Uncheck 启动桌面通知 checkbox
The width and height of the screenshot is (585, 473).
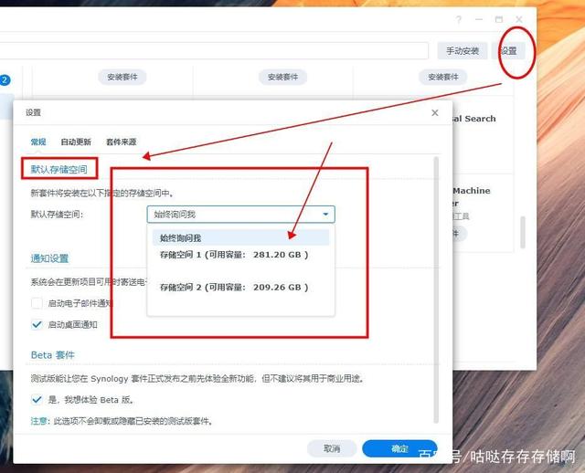click(37, 325)
